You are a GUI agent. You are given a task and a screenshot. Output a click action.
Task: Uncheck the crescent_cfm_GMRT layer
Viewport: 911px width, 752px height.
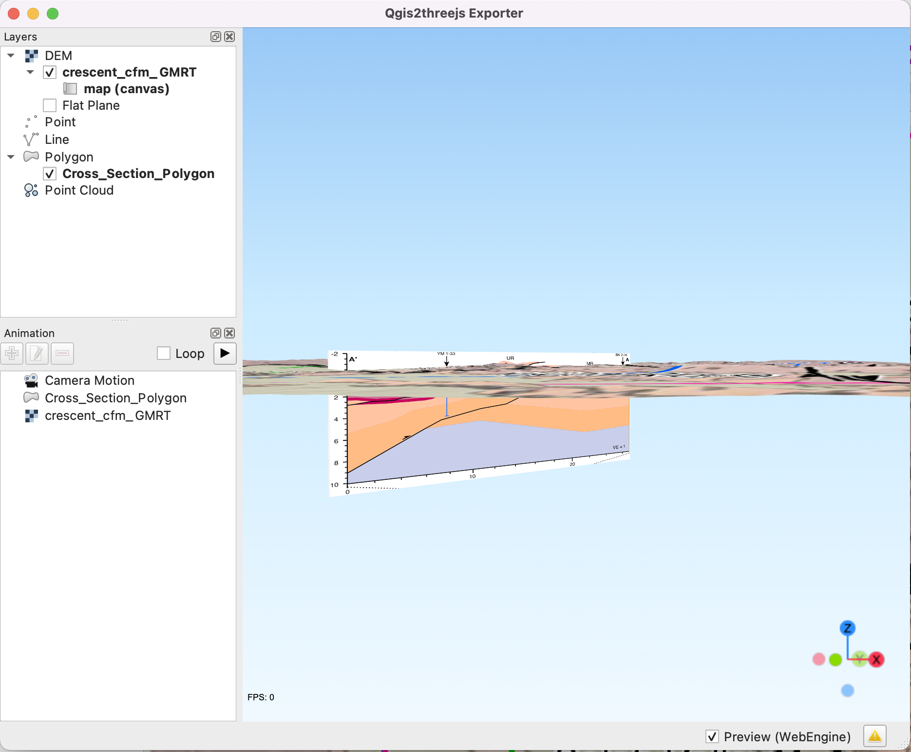[x=50, y=73]
